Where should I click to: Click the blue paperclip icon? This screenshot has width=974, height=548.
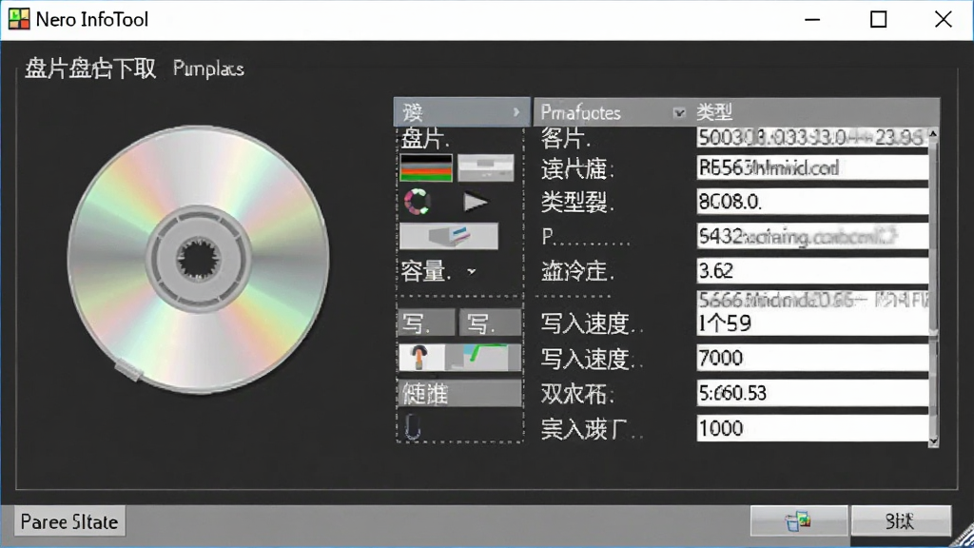tap(413, 427)
